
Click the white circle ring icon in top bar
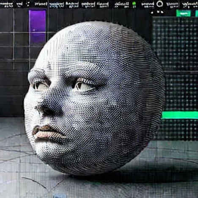pos(159,4)
